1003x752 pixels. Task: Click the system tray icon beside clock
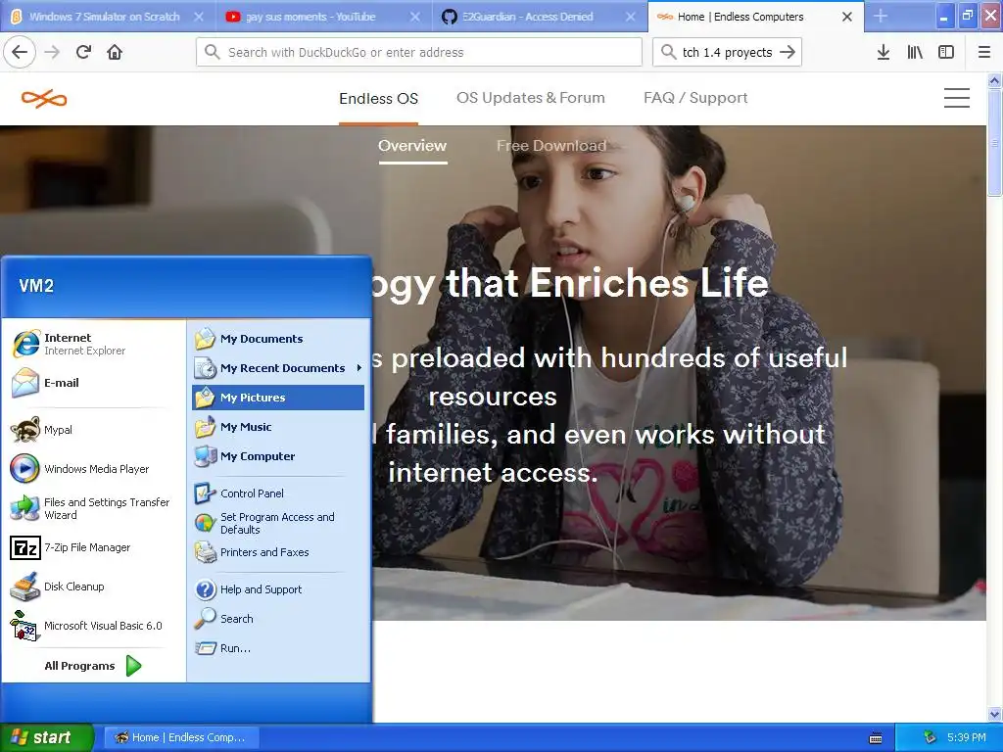[930, 737]
